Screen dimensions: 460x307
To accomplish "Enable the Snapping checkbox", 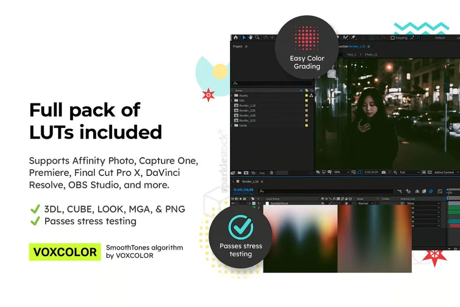I will [392, 38].
